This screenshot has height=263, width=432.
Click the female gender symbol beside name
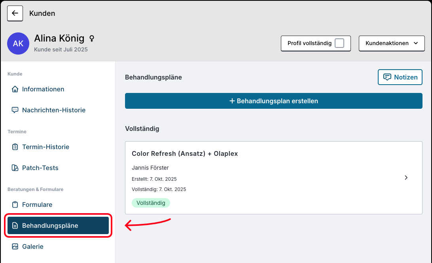(x=92, y=38)
